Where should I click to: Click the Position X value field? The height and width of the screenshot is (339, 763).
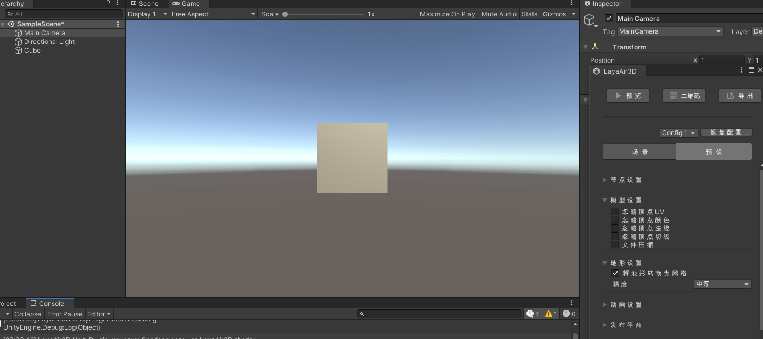tap(722, 60)
